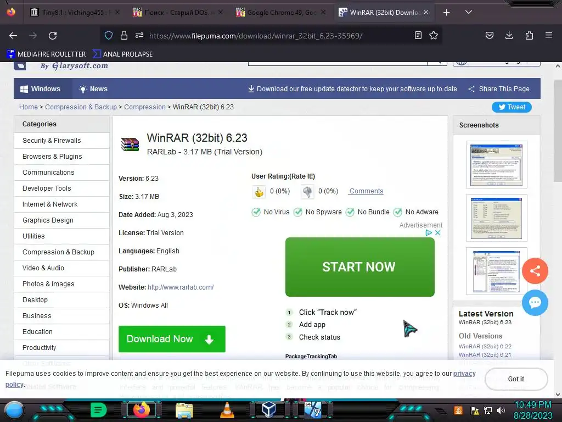562x422 pixels.
Task: Reload the current page
Action: pos(53,36)
